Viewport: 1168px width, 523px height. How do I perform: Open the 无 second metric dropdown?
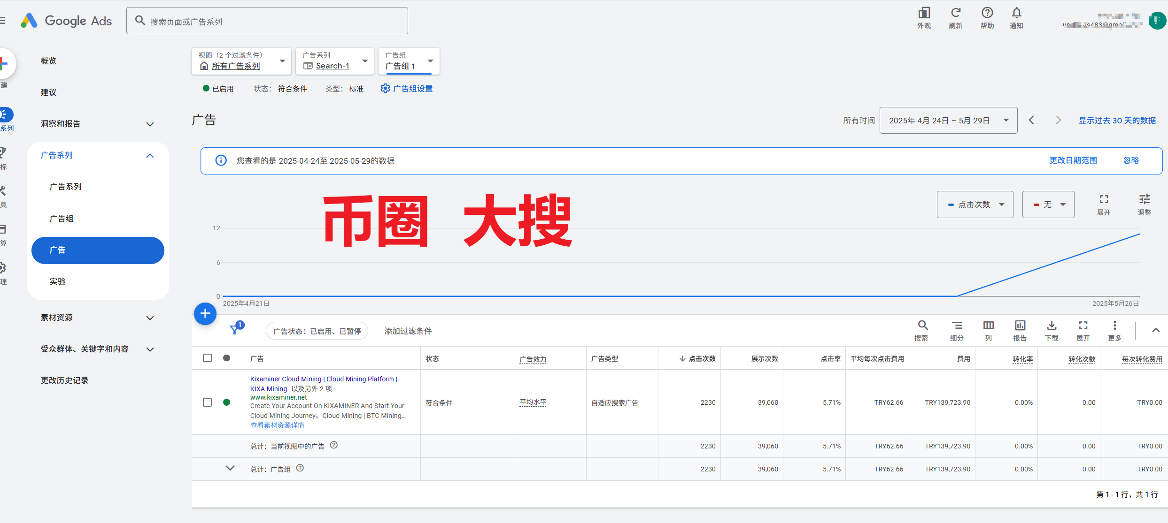[1048, 205]
